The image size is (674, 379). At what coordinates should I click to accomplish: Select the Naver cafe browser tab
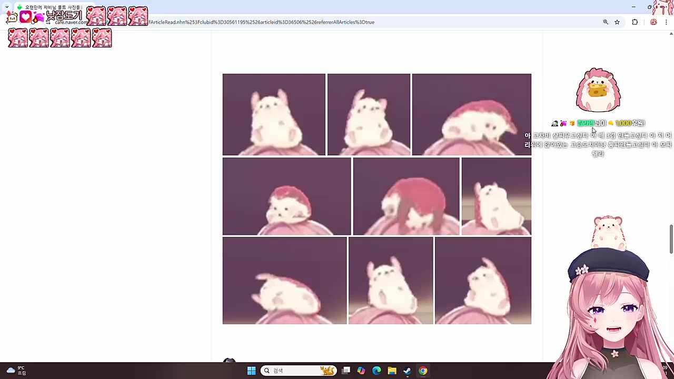pos(50,7)
